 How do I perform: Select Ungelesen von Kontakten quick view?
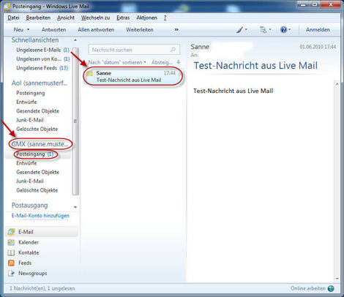pyautogui.click(x=43, y=59)
